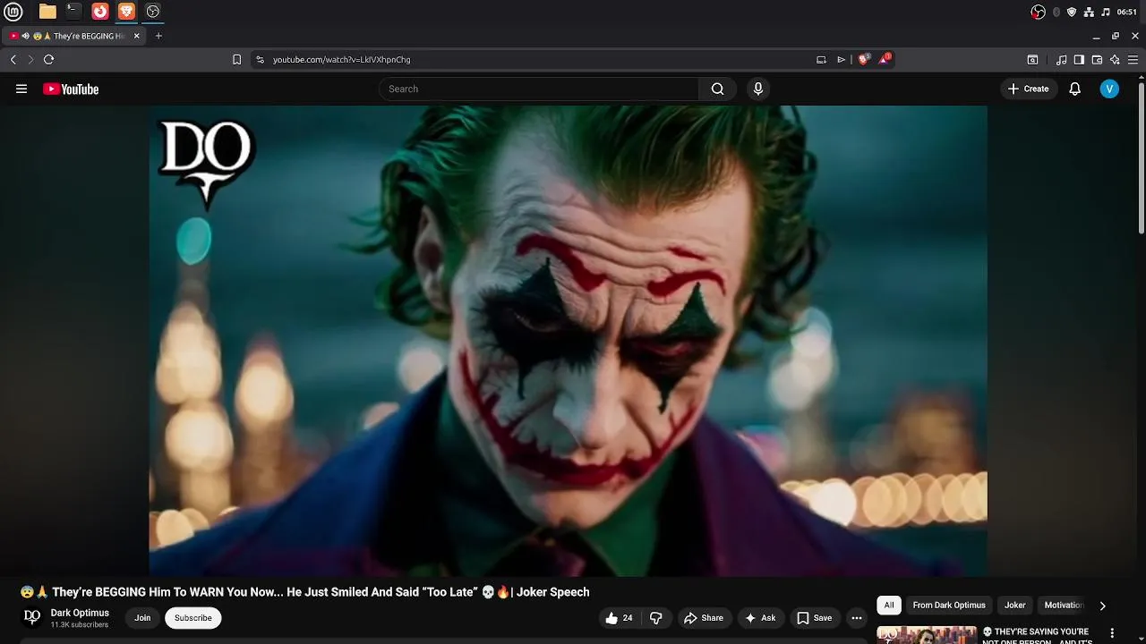Image resolution: width=1146 pixels, height=644 pixels.
Task: Go back to the previous page
Action: [x=13, y=60]
